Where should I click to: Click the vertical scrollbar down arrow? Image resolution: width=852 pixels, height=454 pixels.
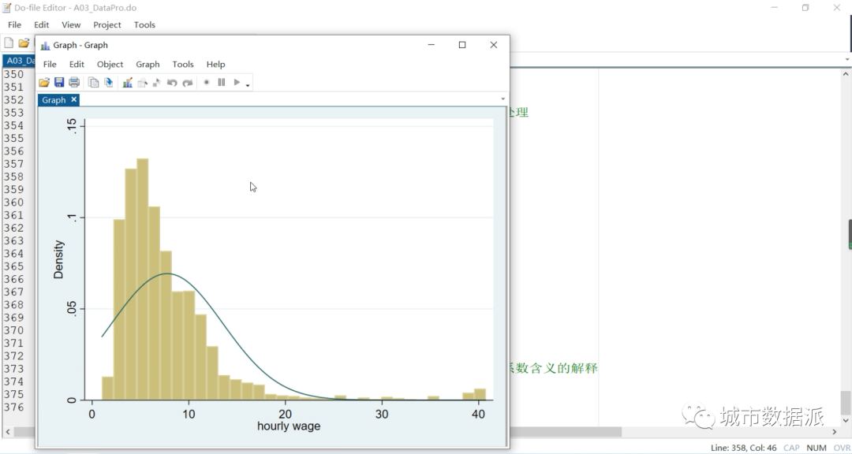[x=846, y=420]
